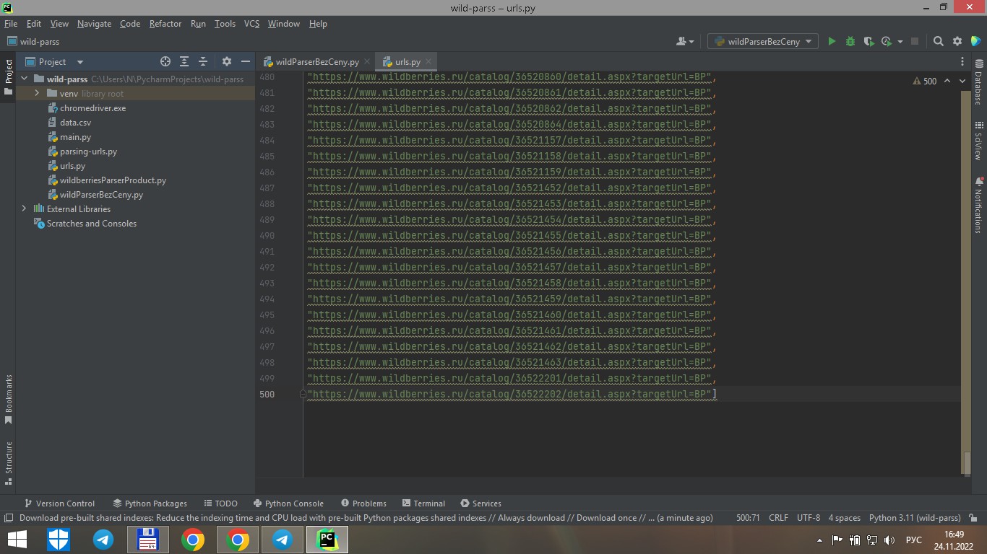Screen dimensions: 987x554
Task: Start debugging with the bug icon
Action: pyautogui.click(x=850, y=42)
